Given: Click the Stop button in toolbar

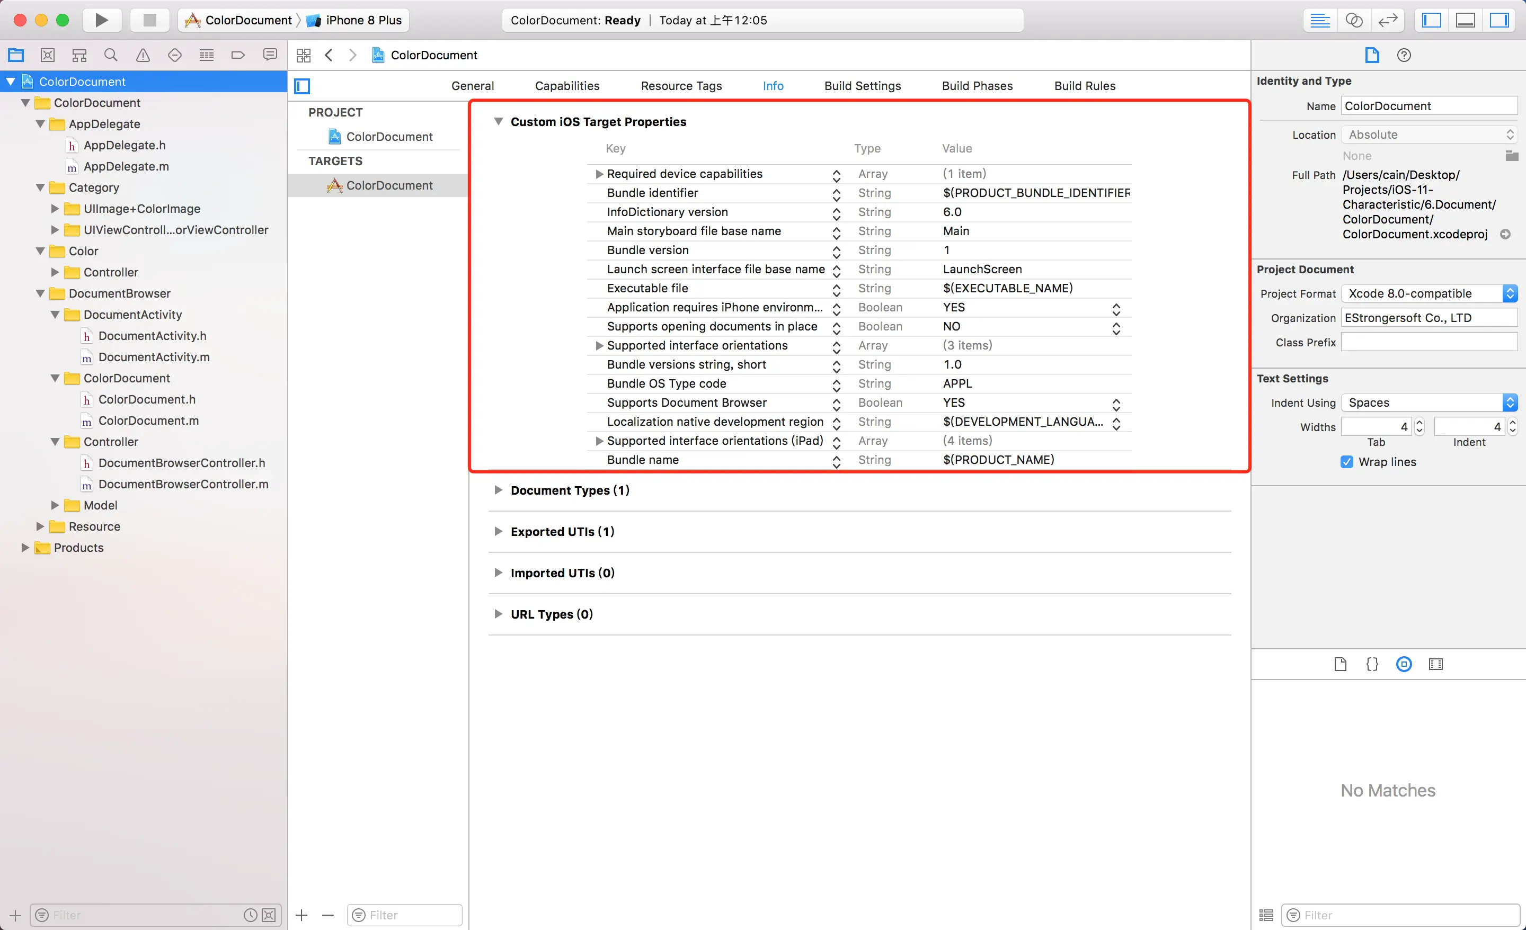Looking at the screenshot, I should (x=149, y=20).
